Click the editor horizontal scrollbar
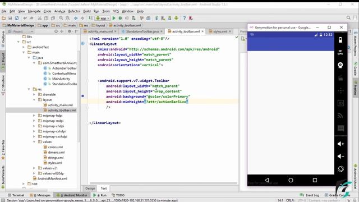This screenshot has width=359, height=202. tap(163, 183)
